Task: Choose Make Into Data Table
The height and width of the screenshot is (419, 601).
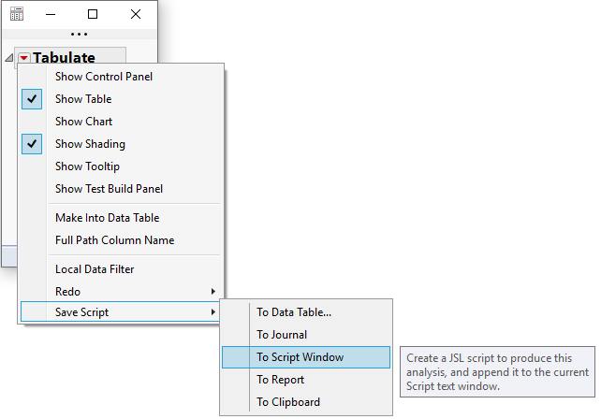Action: pos(108,218)
